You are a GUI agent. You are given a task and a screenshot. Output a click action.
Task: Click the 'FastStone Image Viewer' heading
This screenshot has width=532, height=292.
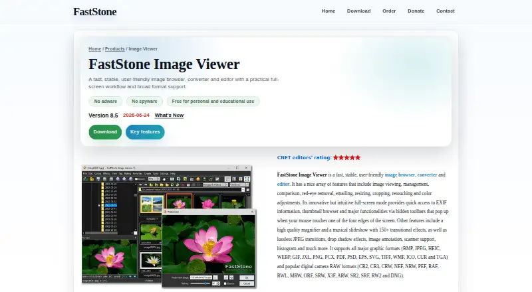pyautogui.click(x=164, y=64)
